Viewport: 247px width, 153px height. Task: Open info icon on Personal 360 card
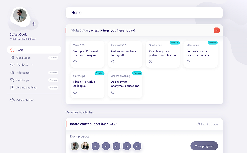click(x=113, y=62)
